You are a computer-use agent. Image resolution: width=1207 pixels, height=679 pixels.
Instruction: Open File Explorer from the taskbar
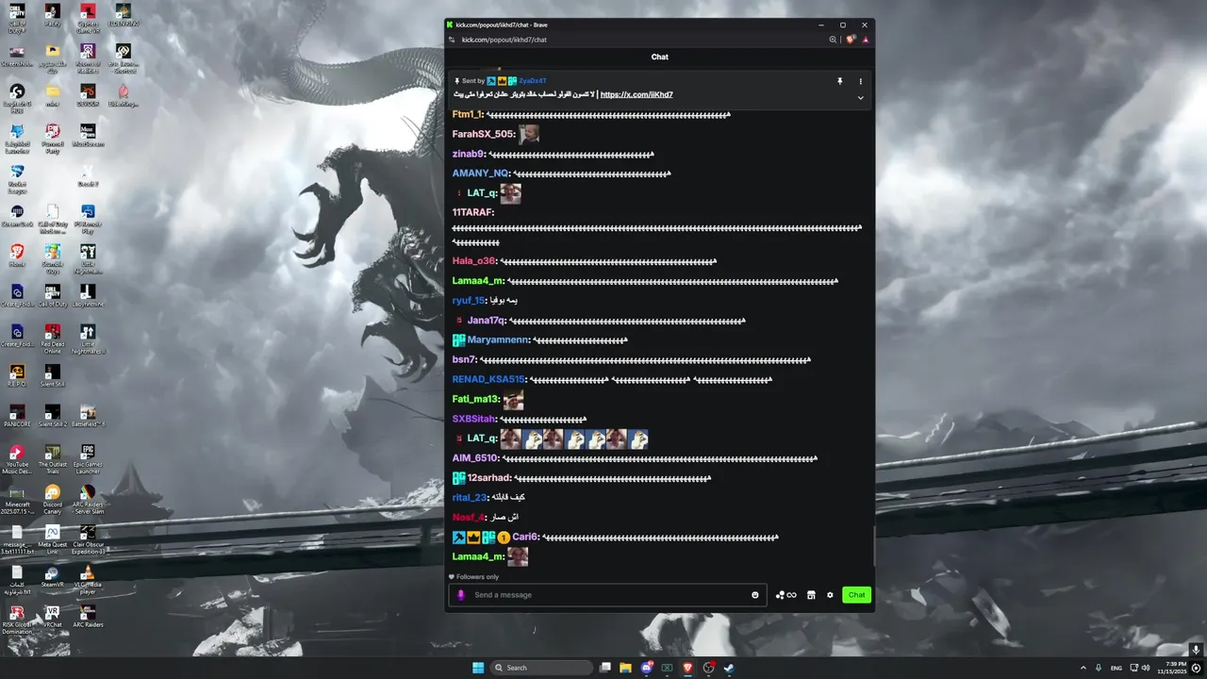[x=625, y=668]
